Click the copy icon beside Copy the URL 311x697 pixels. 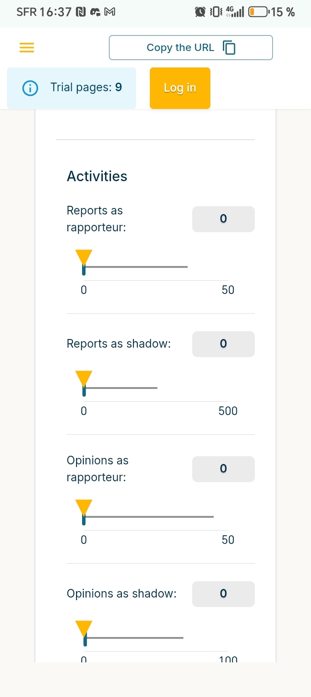[x=229, y=48]
